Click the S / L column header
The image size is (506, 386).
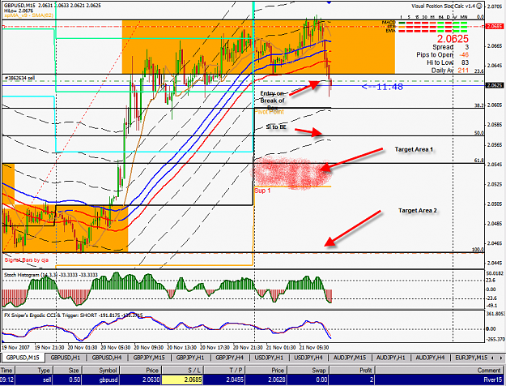[x=182, y=370]
